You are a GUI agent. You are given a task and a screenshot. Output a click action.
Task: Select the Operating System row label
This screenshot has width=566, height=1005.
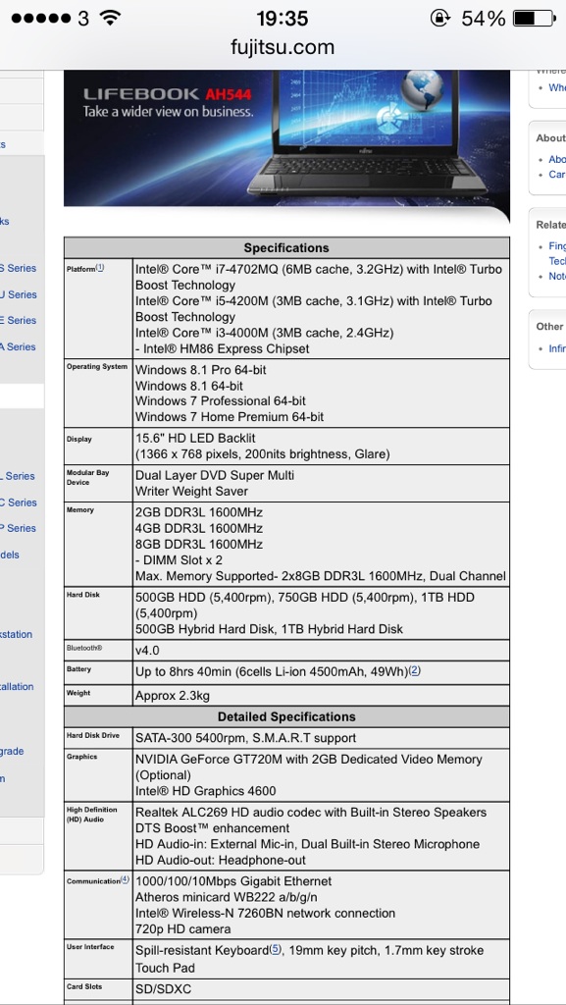[97, 367]
